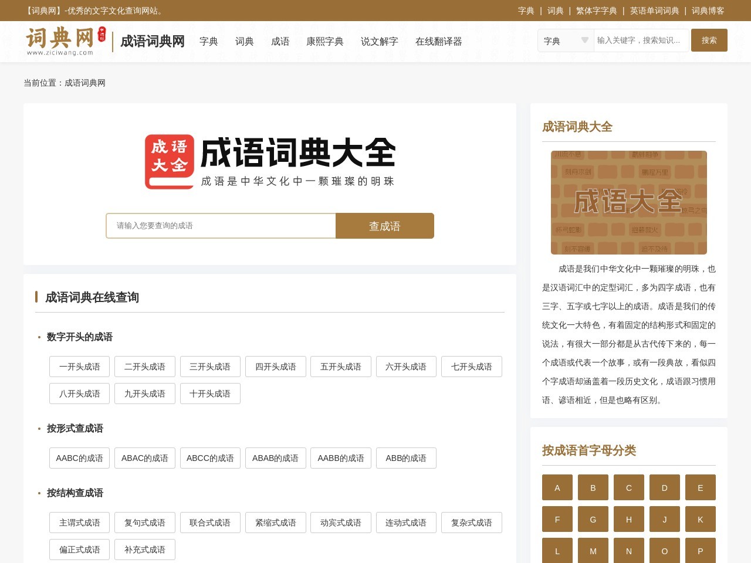
Task: Click the 成语词典网 breadcrumb link
Action: click(85, 83)
